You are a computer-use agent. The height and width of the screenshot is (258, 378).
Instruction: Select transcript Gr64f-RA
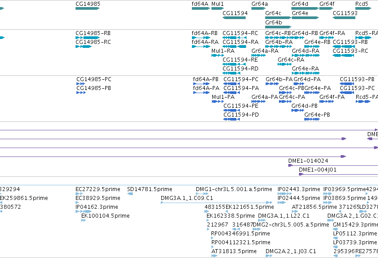click(x=326, y=38)
